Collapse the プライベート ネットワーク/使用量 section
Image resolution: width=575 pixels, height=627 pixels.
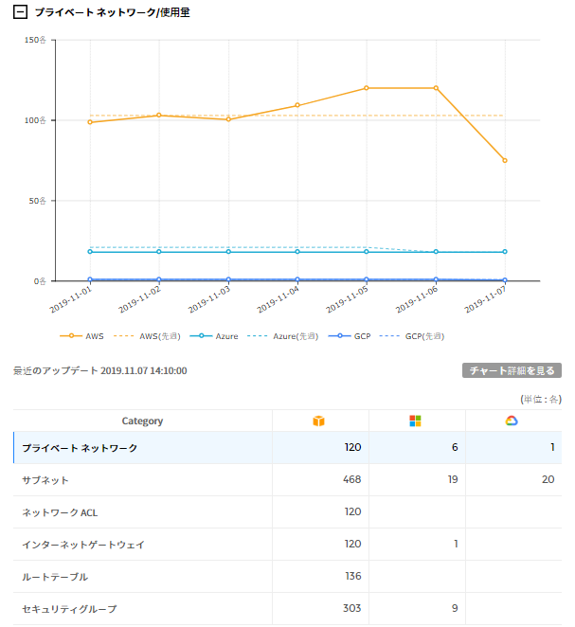pyautogui.click(x=20, y=12)
